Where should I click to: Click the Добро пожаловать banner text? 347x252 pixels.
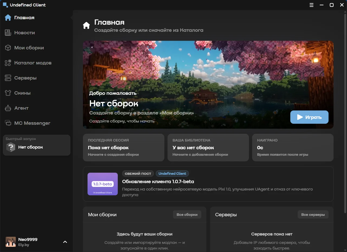coord(113,93)
